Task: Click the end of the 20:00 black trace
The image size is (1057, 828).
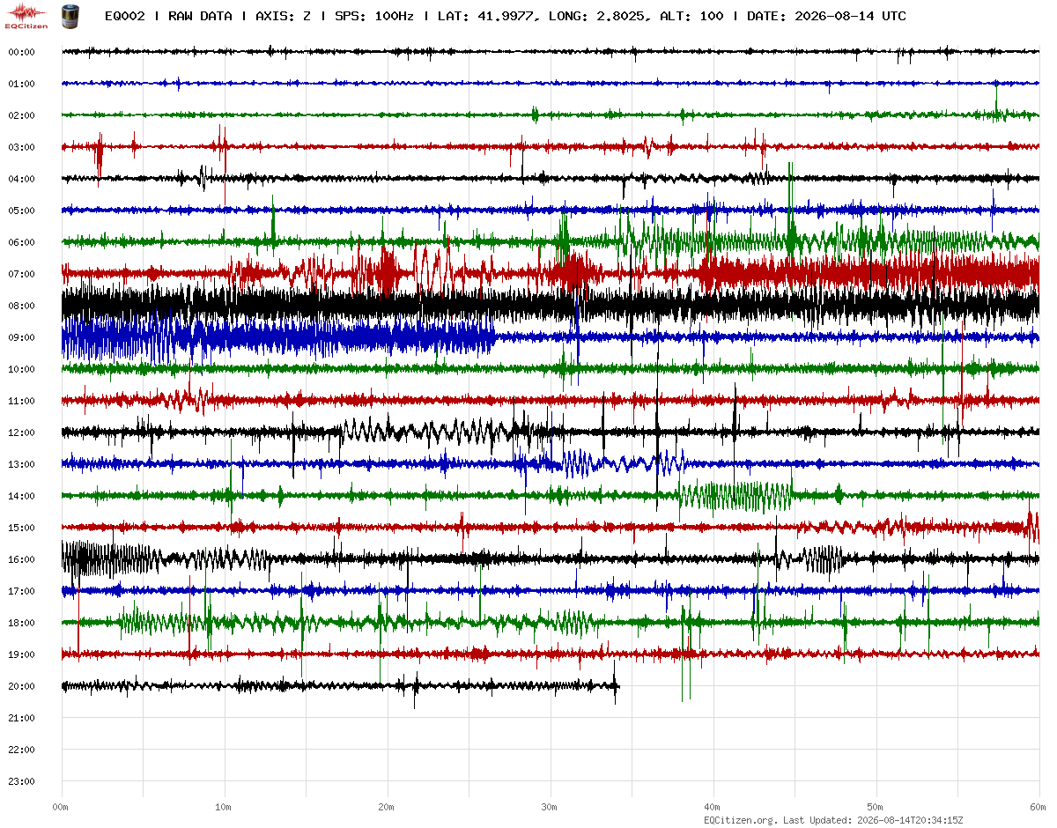Action: [617, 686]
